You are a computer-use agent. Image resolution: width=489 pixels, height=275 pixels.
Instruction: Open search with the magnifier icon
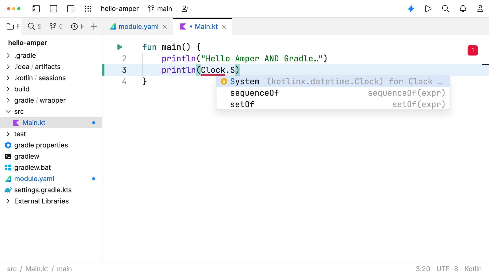(x=445, y=9)
